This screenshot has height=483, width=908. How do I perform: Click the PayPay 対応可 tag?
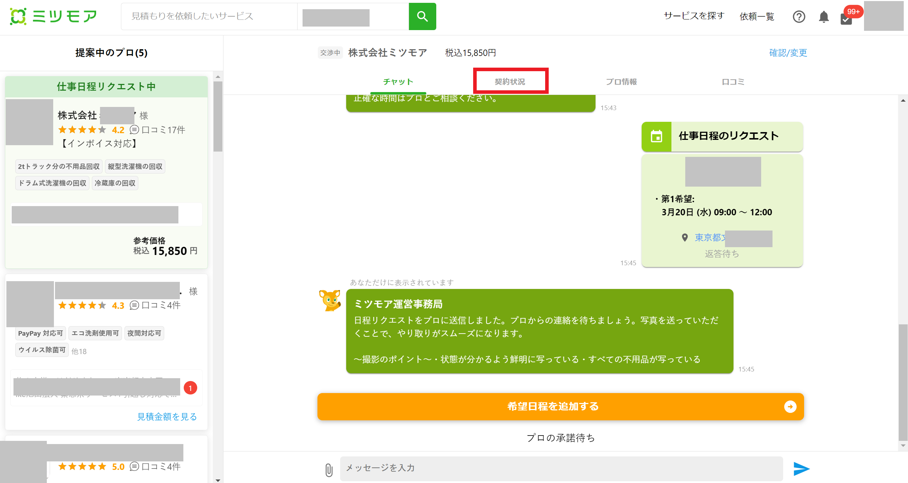(40, 333)
